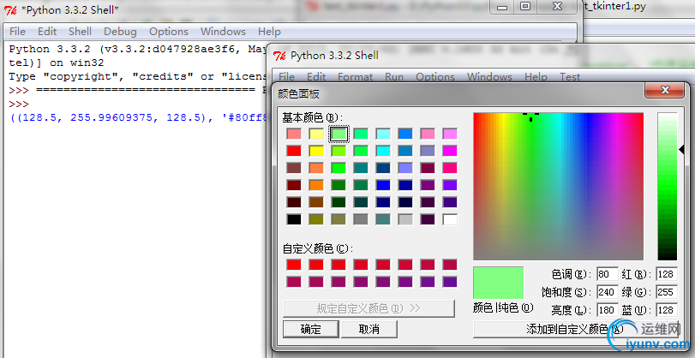Pick the olive swatch beside black
Viewport: 695px width, 358px height.
point(316,219)
